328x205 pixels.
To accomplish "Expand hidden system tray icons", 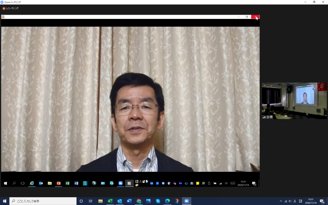I will [281, 201].
